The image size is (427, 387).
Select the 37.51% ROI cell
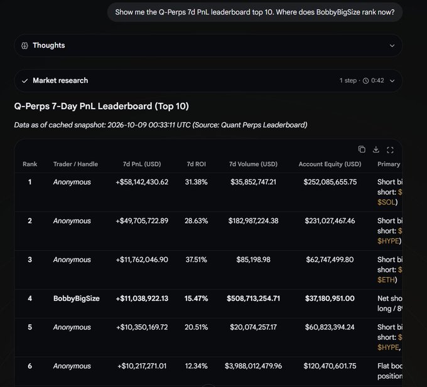tap(196, 260)
